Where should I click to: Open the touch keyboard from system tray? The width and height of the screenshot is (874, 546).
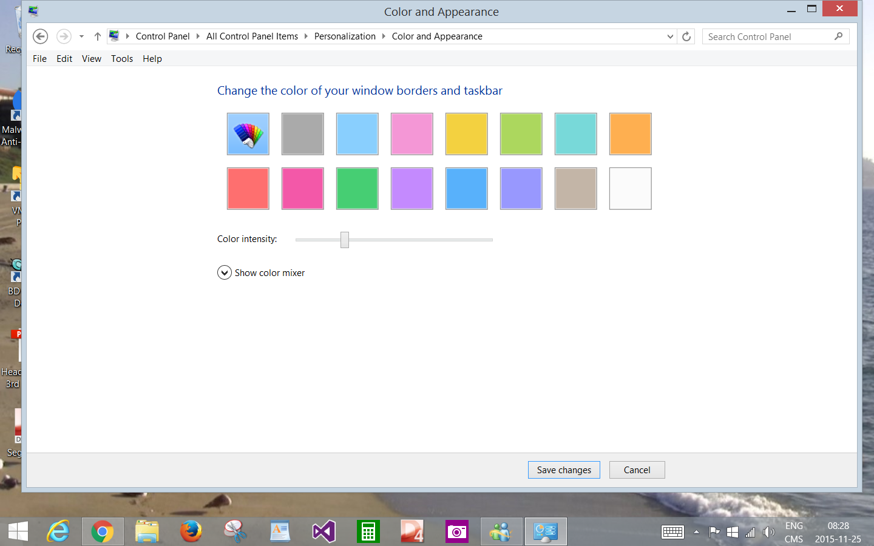672,532
